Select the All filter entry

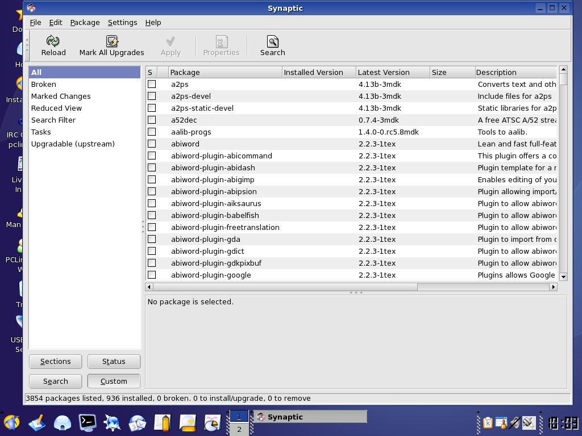coord(85,72)
